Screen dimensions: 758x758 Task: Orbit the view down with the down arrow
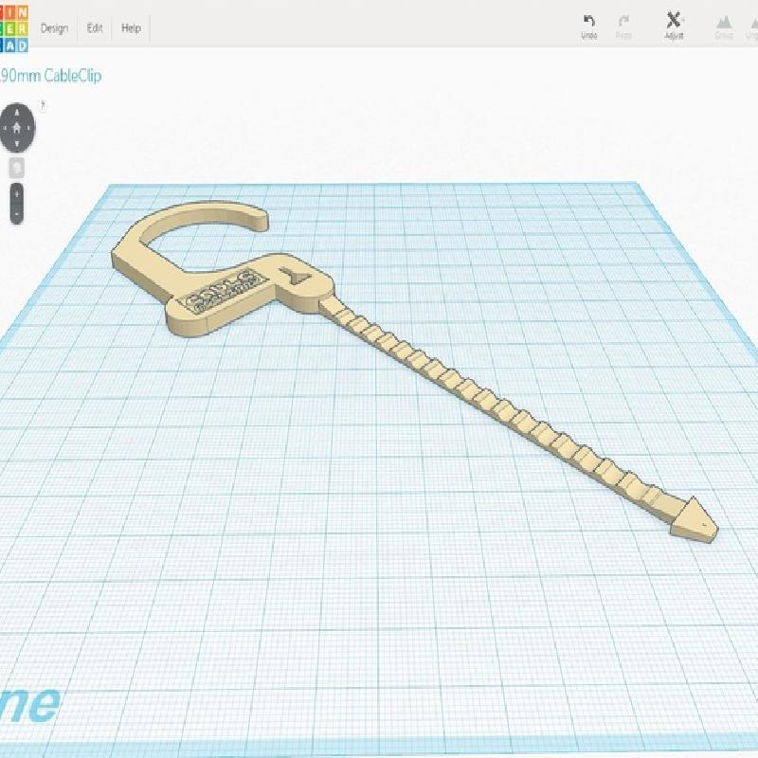18,141
